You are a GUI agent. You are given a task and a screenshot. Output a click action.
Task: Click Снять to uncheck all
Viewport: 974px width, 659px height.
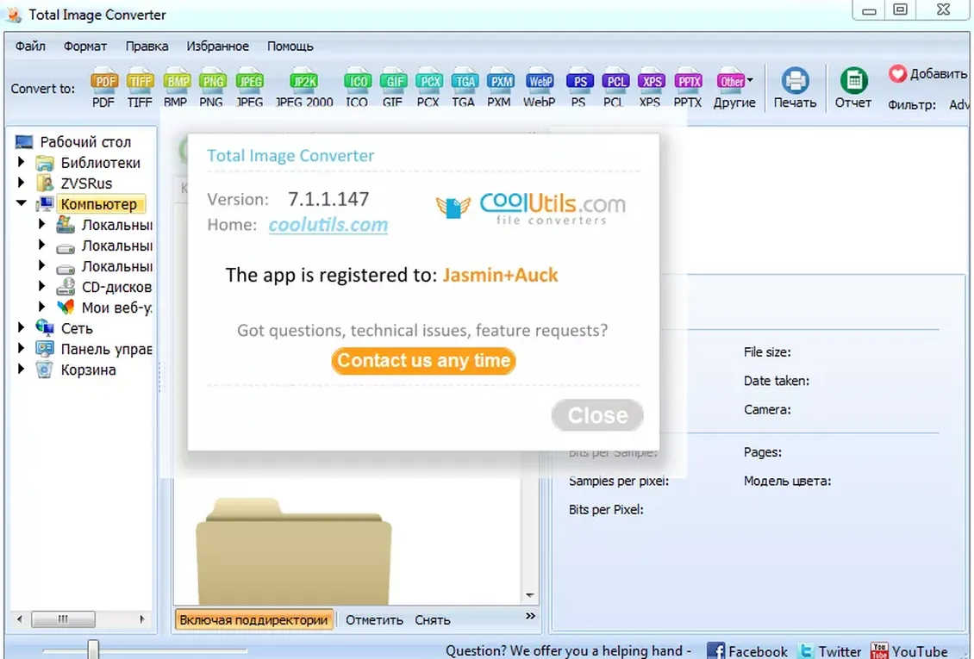[433, 620]
